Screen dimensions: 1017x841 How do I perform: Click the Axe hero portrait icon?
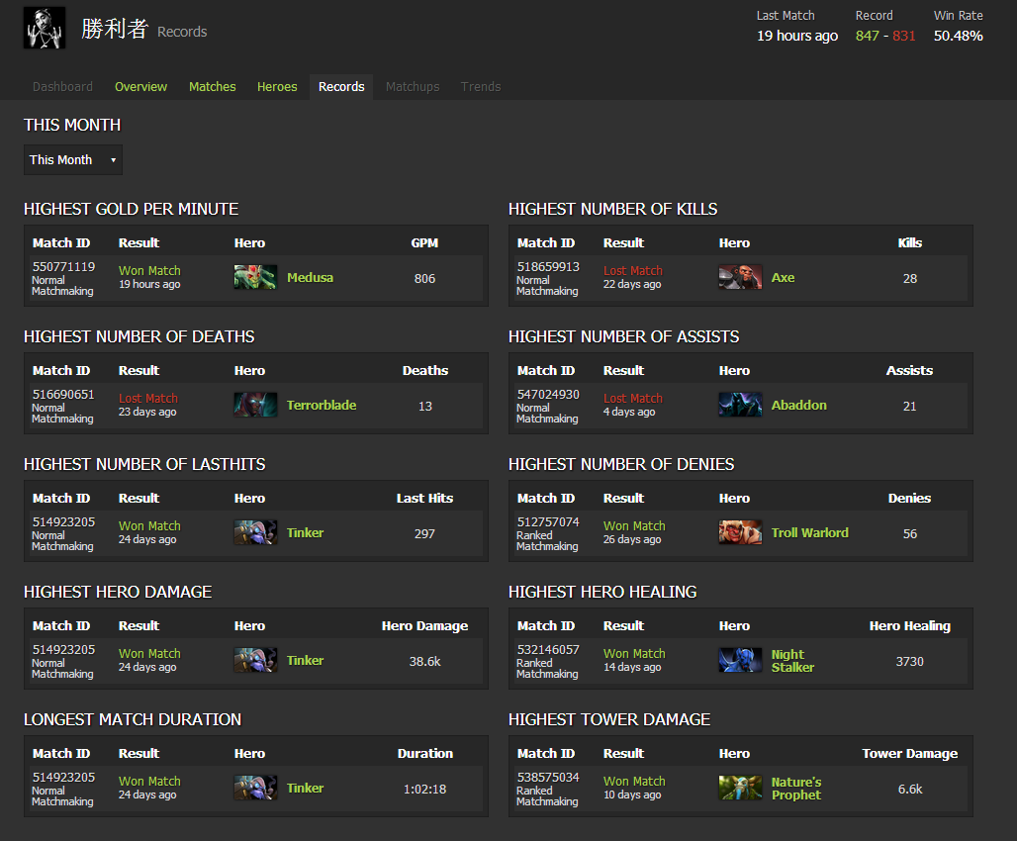[740, 278]
